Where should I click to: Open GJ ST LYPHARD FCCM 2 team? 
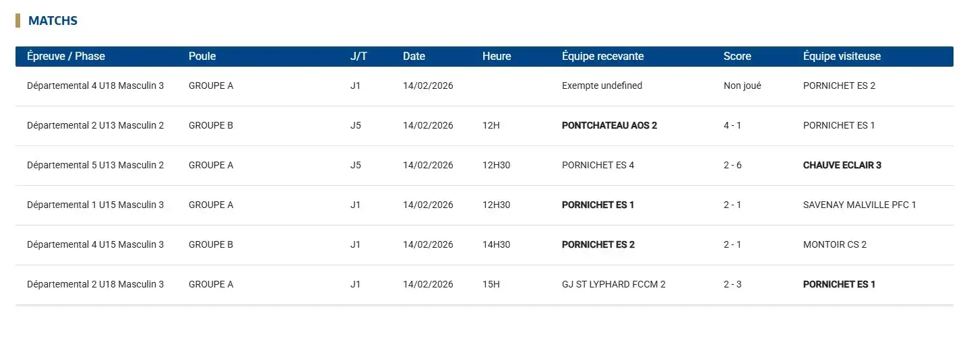coord(613,285)
